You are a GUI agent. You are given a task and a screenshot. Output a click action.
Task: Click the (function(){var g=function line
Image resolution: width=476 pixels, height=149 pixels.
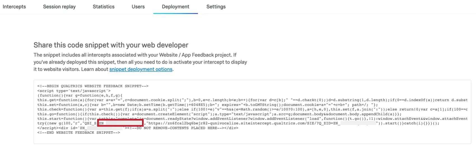click(80, 95)
